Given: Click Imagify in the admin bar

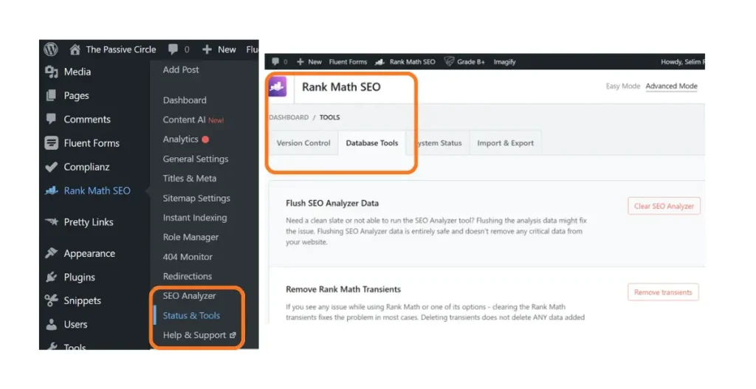Looking at the screenshot, I should (x=504, y=62).
